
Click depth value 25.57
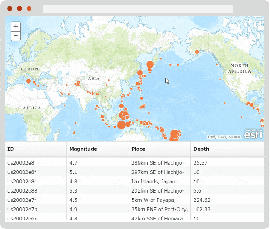click(200, 163)
